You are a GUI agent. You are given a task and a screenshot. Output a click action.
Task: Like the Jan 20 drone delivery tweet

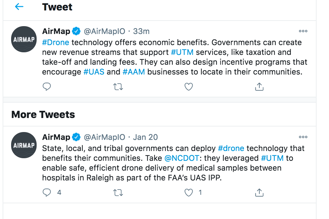click(x=189, y=193)
